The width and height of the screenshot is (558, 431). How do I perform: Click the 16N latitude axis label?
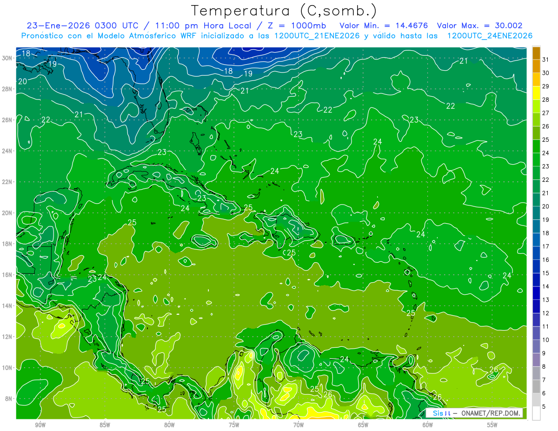7,275
